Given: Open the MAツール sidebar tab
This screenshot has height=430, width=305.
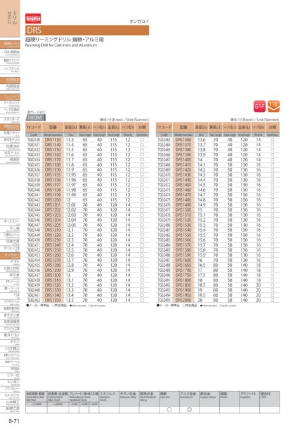Looking at the screenshot, I should [x=10, y=363].
